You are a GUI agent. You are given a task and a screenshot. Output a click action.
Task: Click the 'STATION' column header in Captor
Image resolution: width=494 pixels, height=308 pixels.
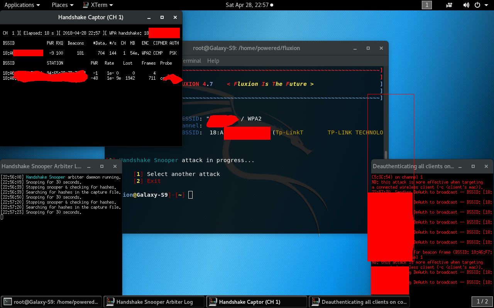tap(55, 63)
